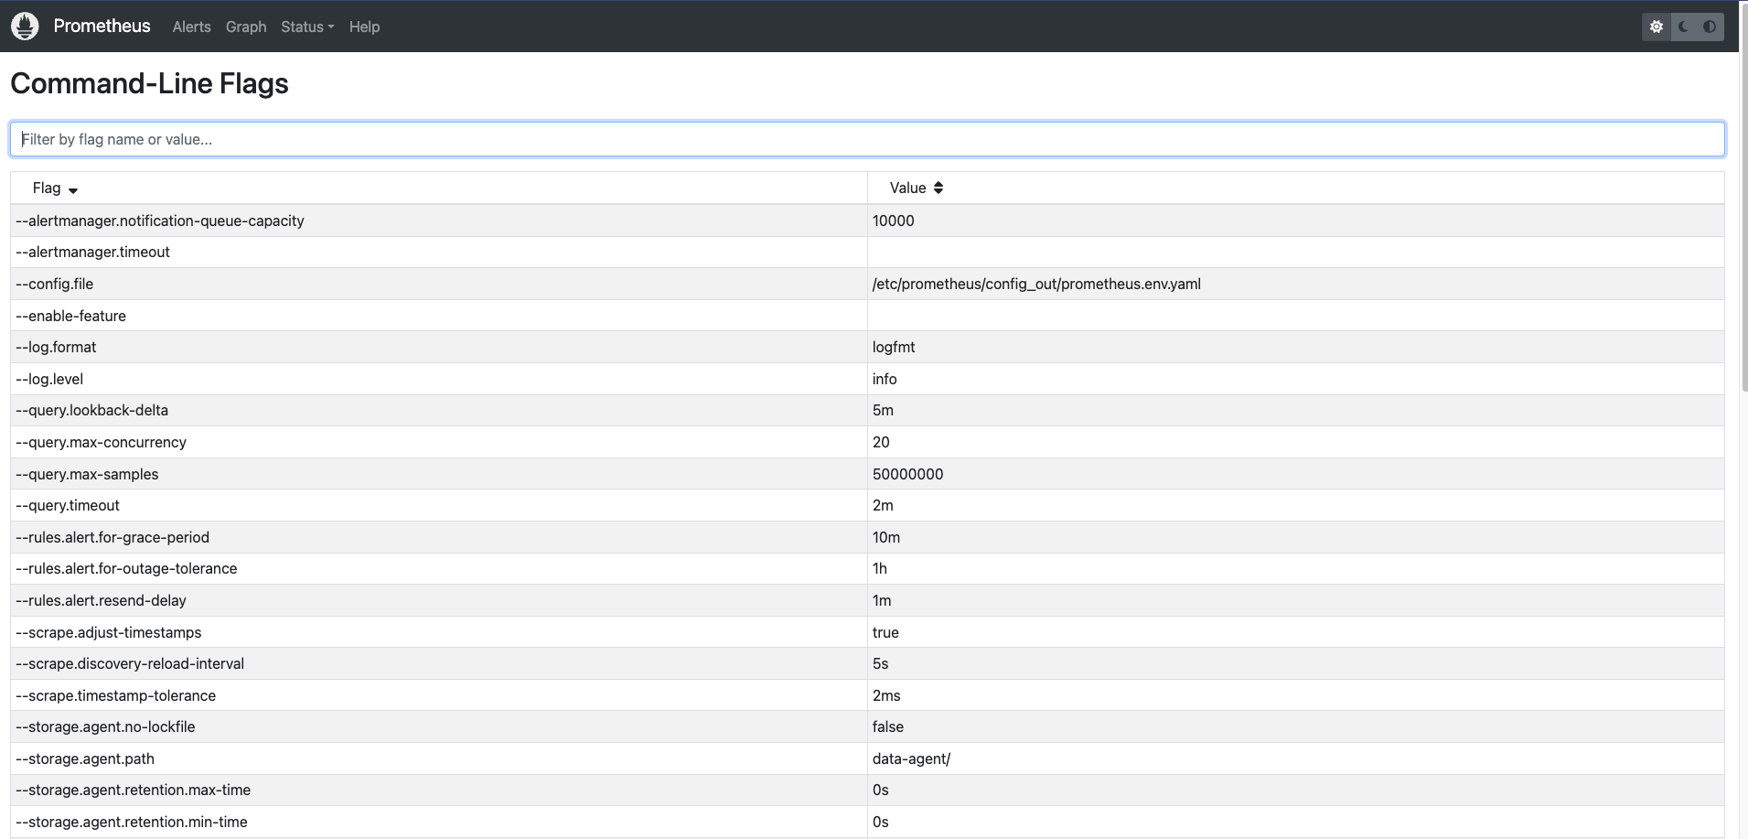Select the --enable-feature flag row
The image size is (1748, 839).
click(867, 316)
